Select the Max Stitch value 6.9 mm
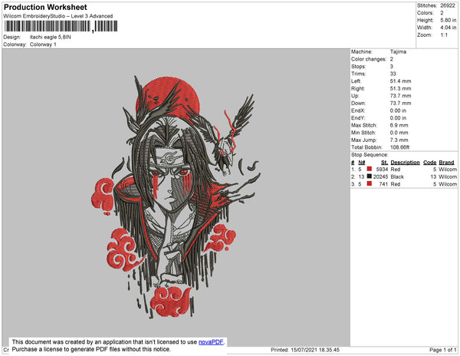The image size is (460, 356). (x=399, y=125)
